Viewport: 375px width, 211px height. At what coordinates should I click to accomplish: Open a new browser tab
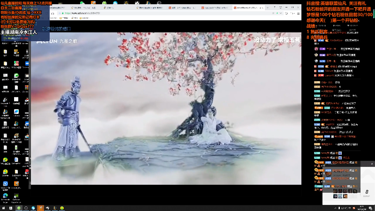click(x=268, y=8)
